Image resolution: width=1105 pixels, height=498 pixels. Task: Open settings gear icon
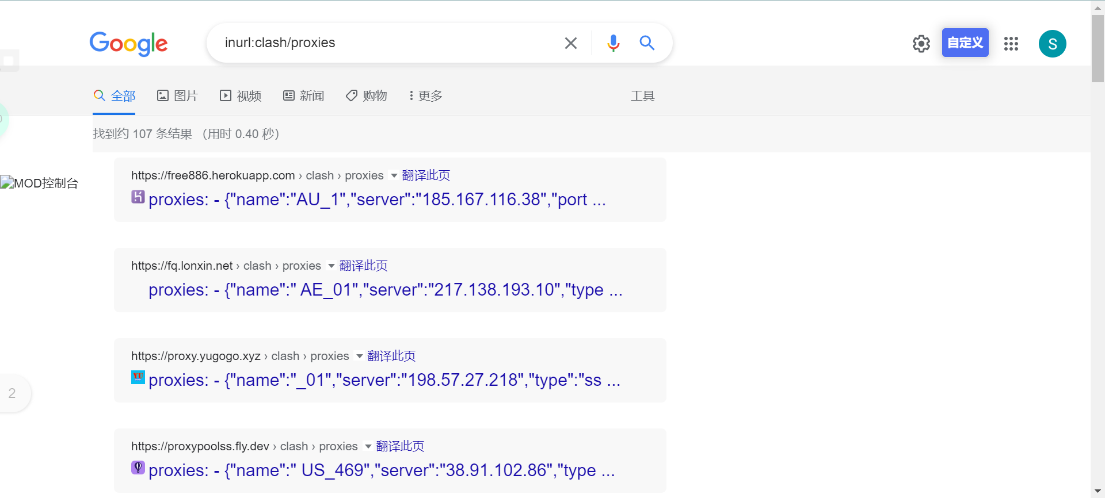(921, 44)
